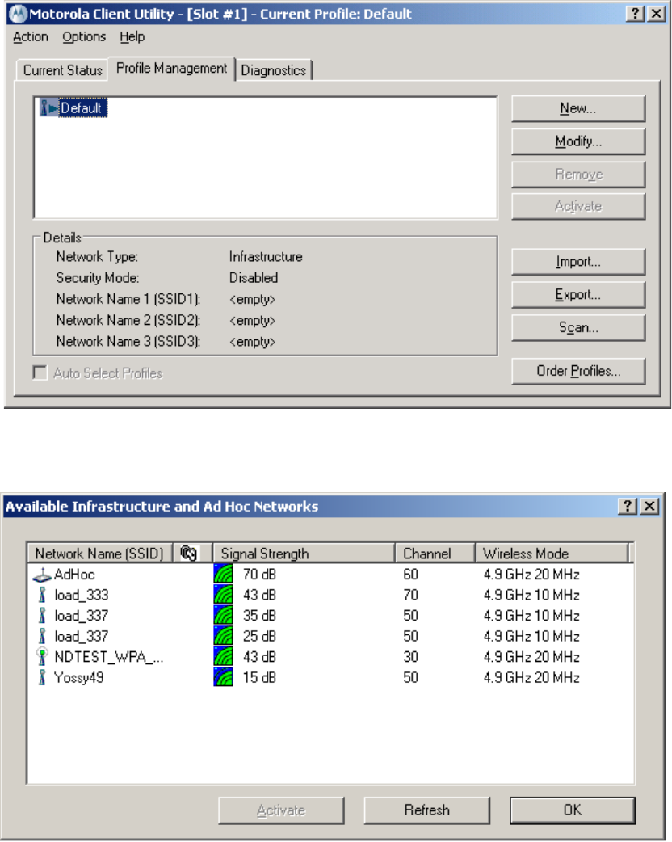Viewport: 672px width, 842px height.
Task: Click the Export... button
Action: [x=578, y=294]
